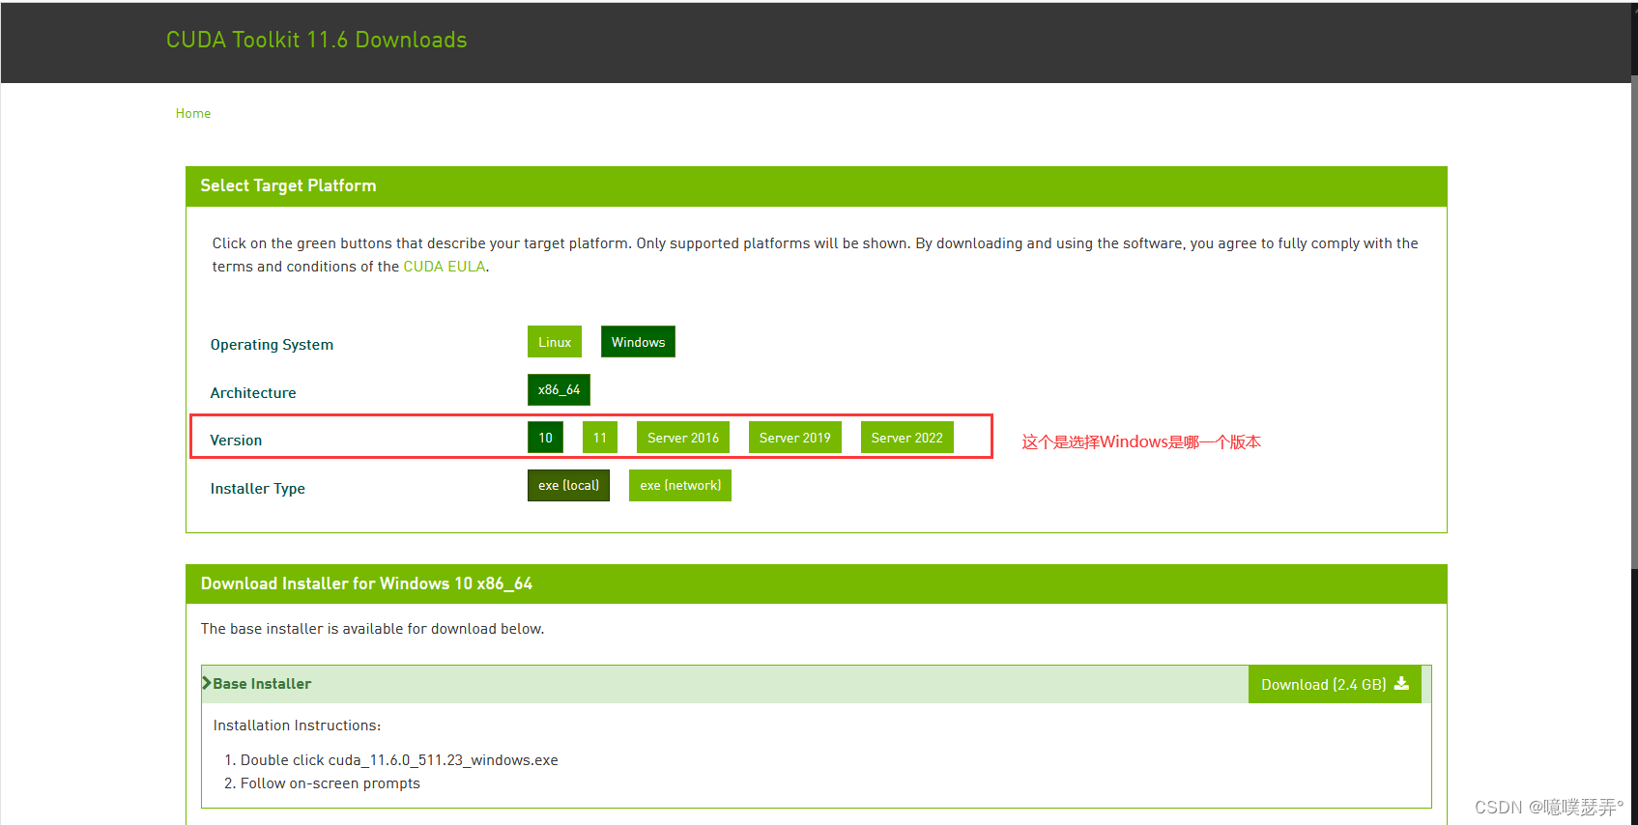
Task: Click the Installation Instructions heading
Action: (x=297, y=725)
